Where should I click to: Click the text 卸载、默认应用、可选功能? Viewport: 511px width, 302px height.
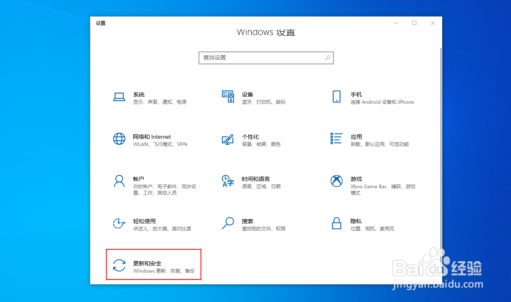[380, 144]
